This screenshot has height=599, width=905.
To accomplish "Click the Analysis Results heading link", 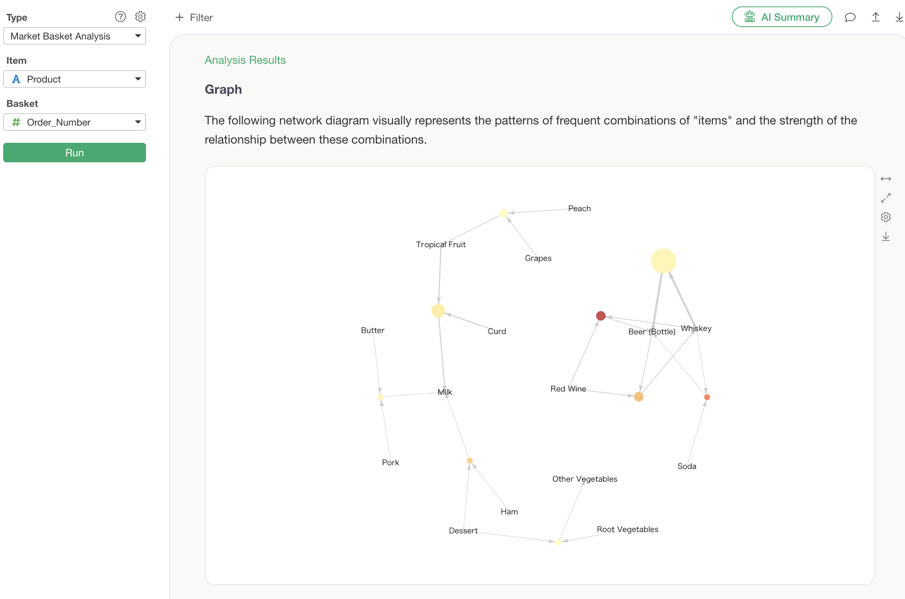I will (245, 60).
